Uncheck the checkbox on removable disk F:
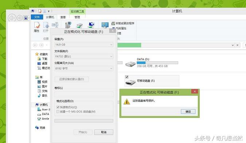 click(127, 77)
